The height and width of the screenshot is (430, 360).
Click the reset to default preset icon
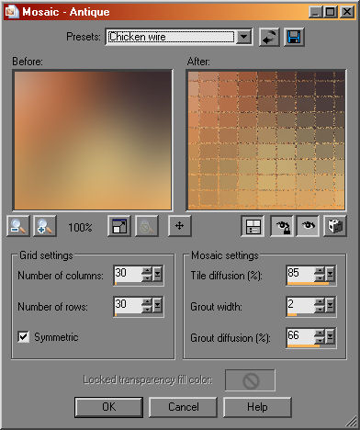coord(269,38)
